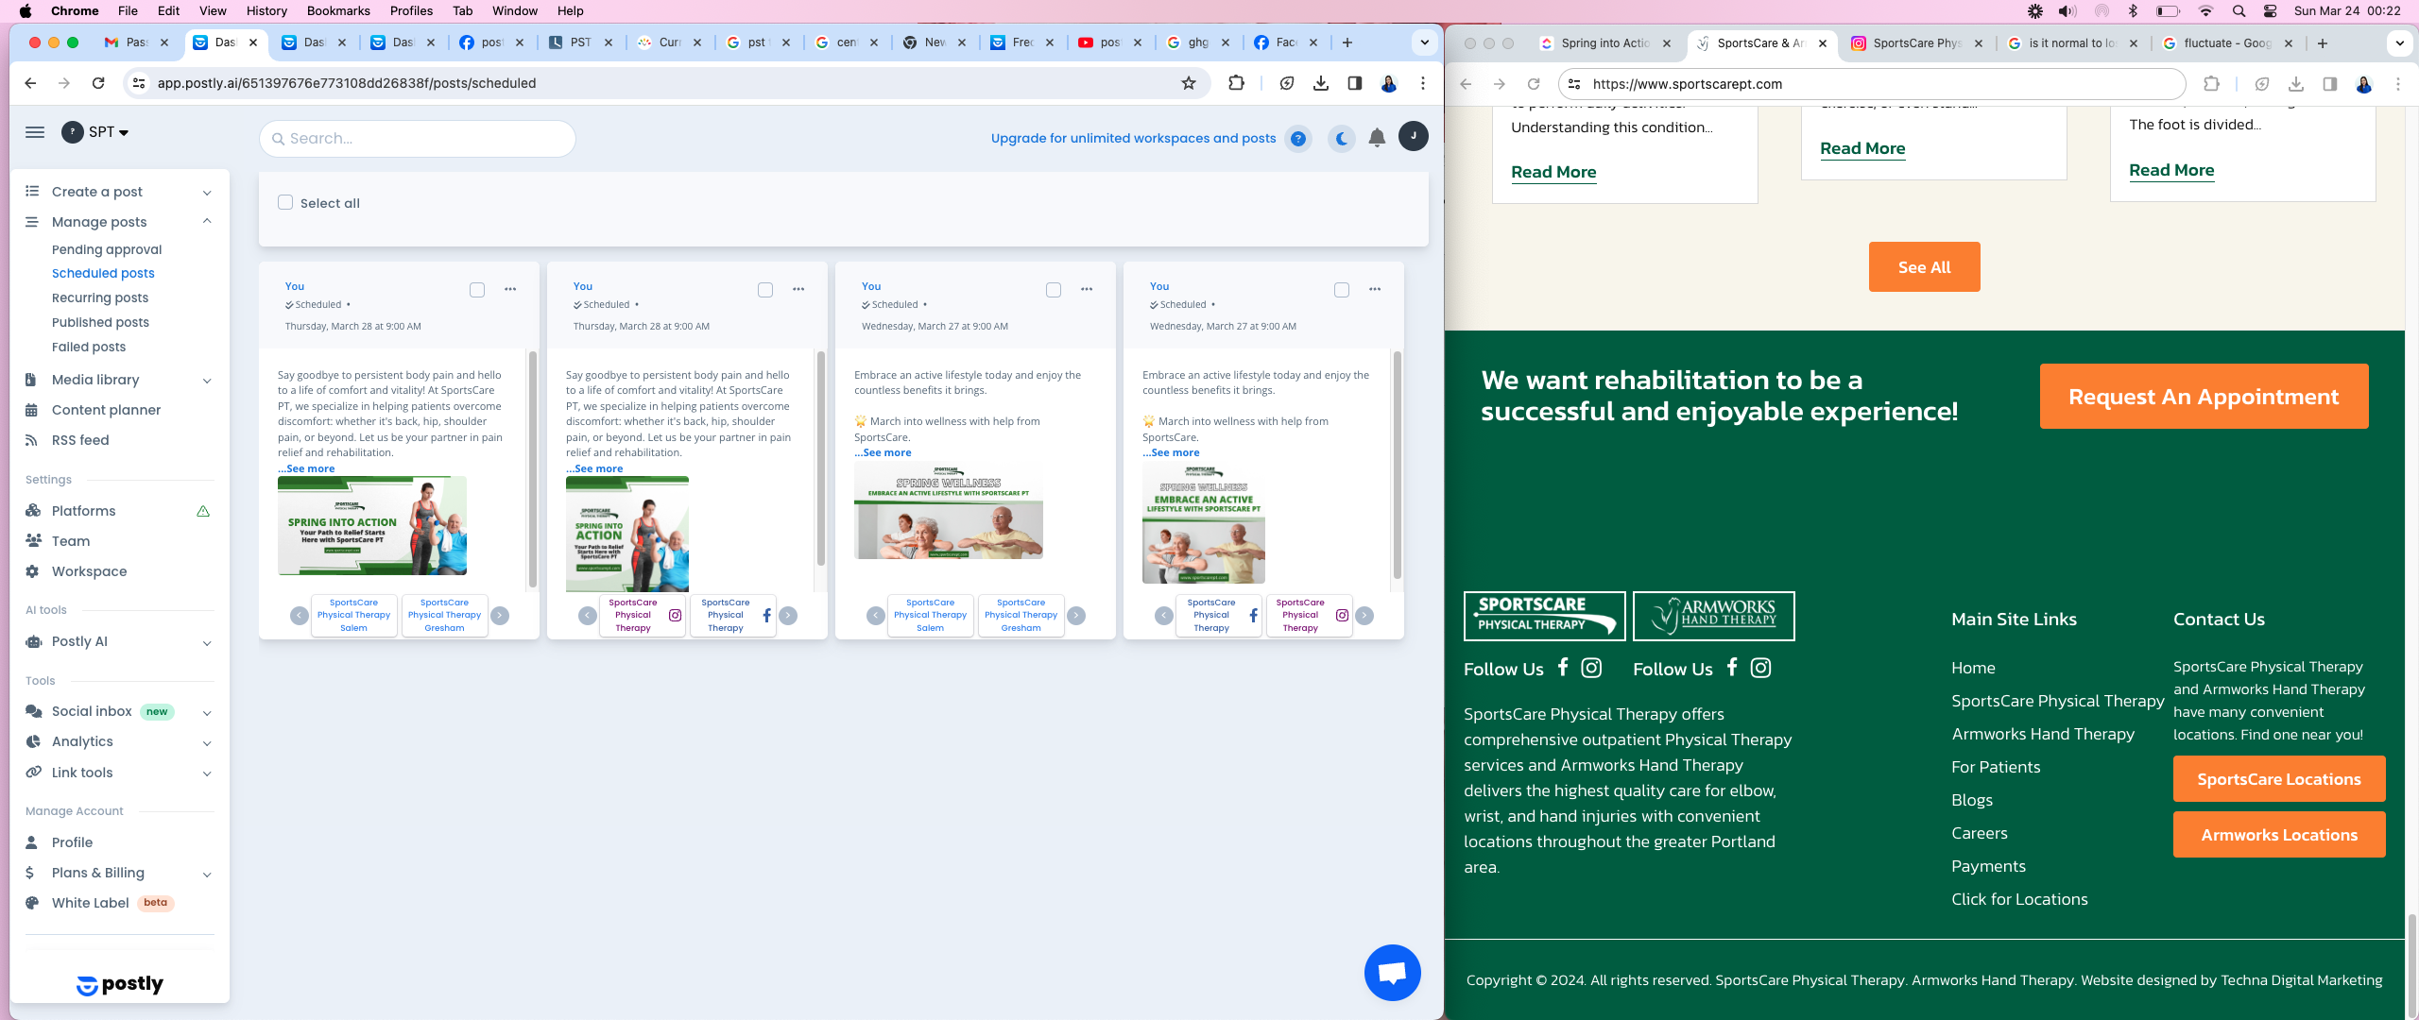Click the See All button
2419x1020 pixels.
(1924, 267)
